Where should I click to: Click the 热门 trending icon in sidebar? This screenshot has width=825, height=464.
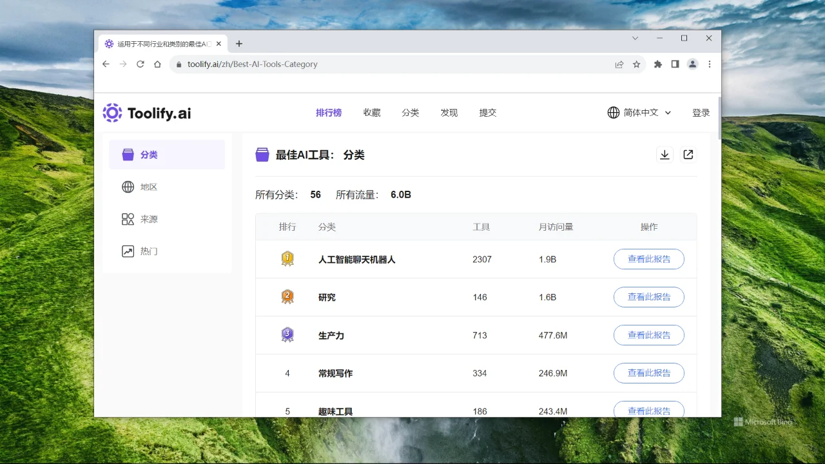128,251
